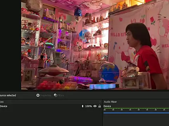Click the Device label in Audio Mixer
169x126 pixels.
(107, 106)
